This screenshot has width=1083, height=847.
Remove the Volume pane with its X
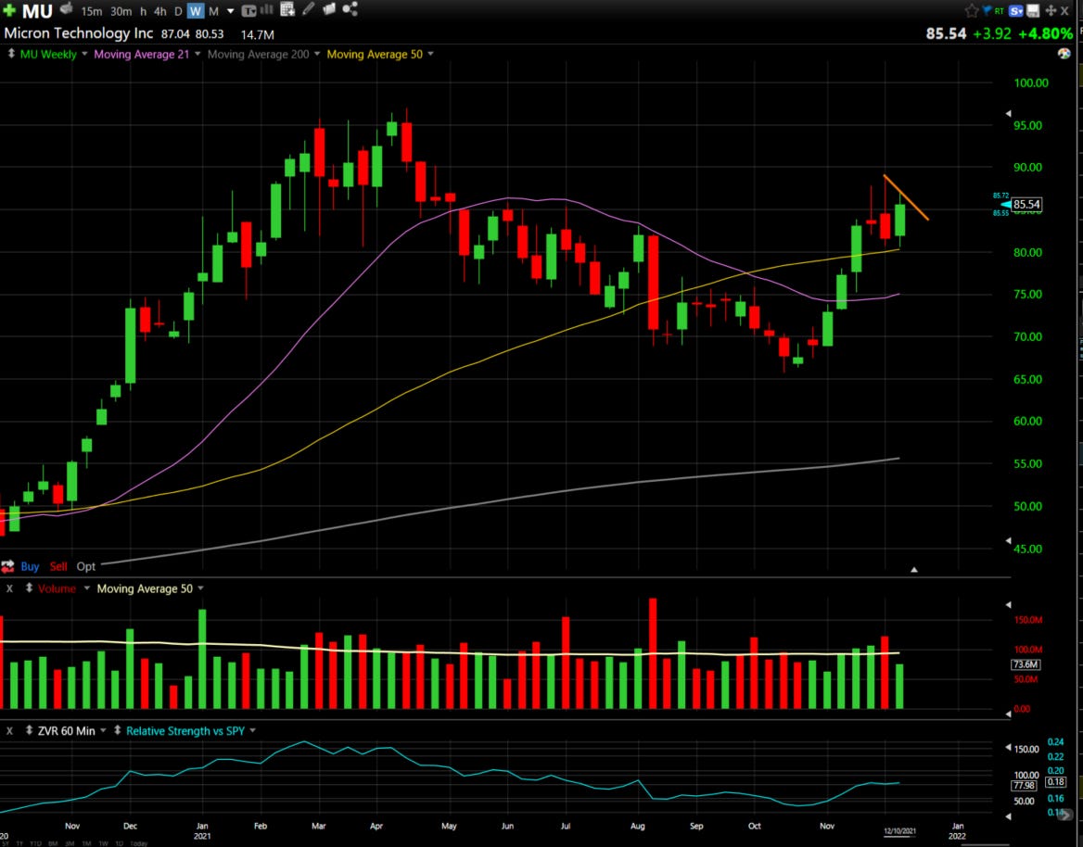9,588
